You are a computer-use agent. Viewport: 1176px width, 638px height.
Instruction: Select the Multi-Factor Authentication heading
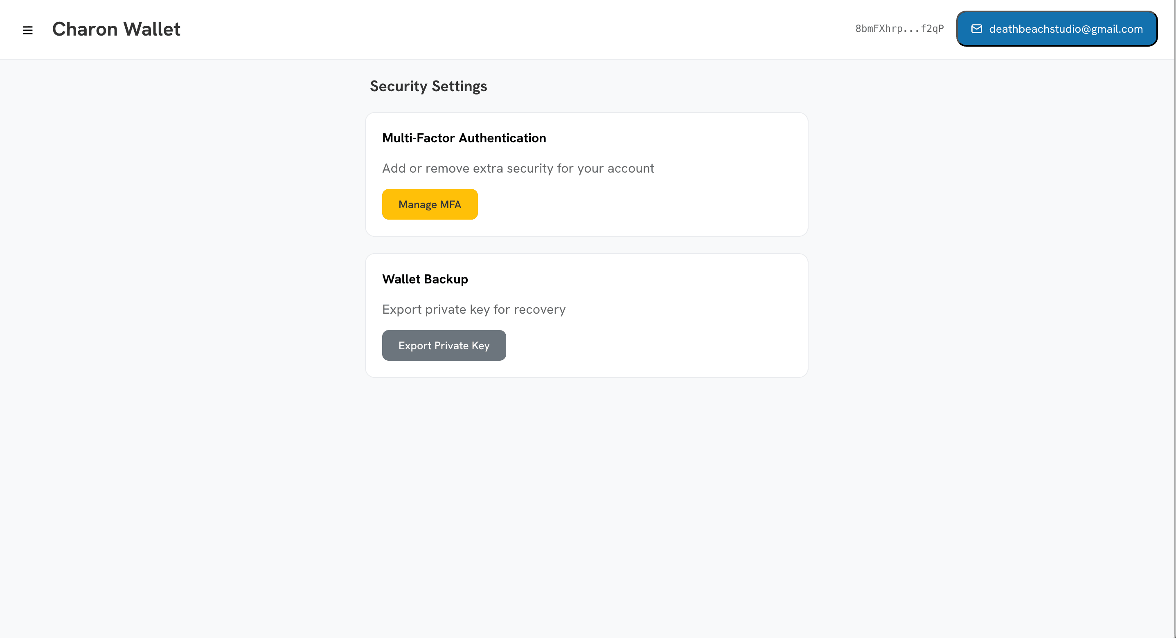[464, 138]
